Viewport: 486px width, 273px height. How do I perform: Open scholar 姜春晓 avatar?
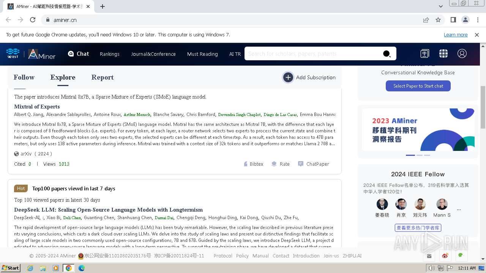pos(382,204)
